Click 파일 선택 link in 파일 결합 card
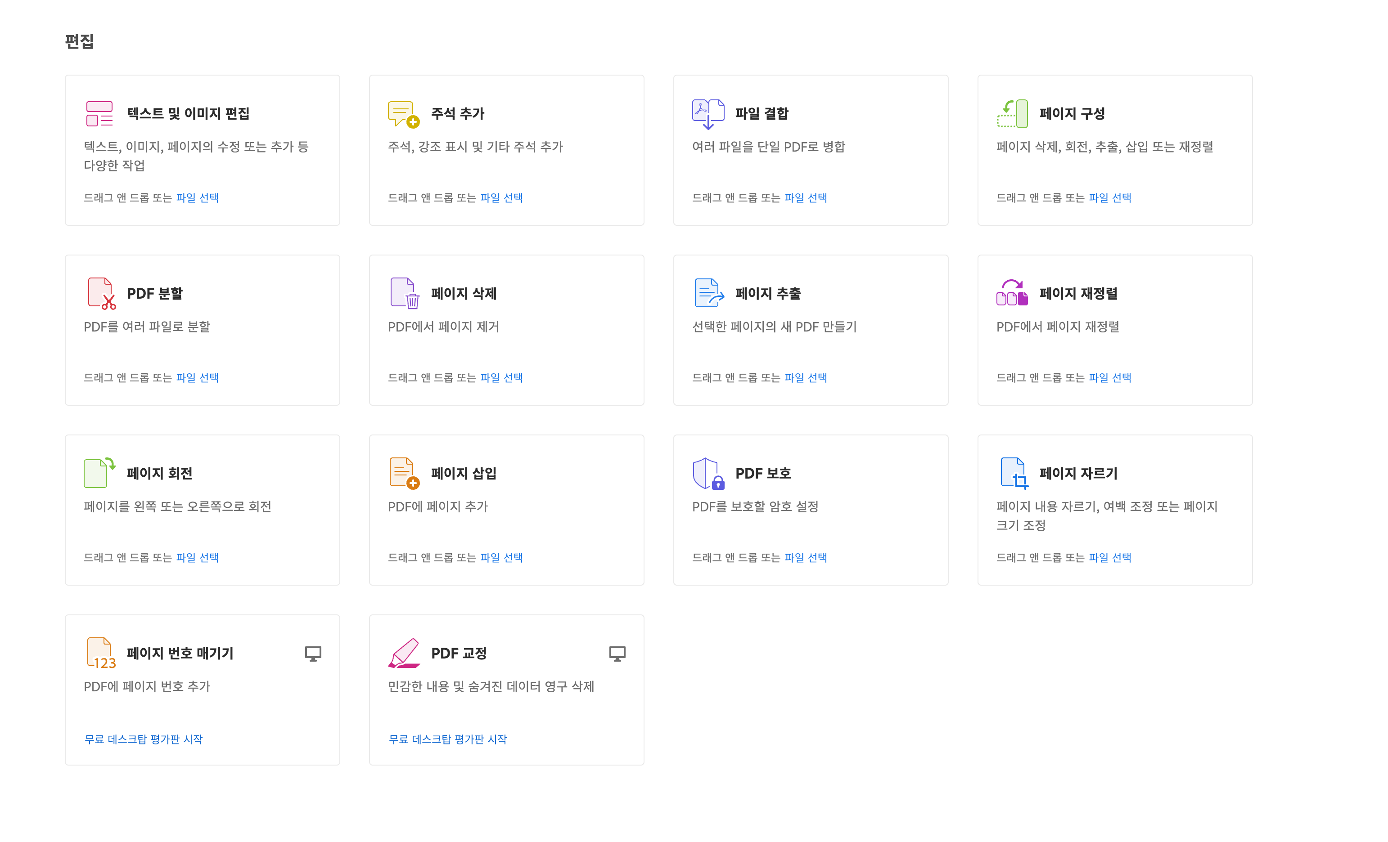The width and height of the screenshot is (1388, 842). (x=806, y=197)
